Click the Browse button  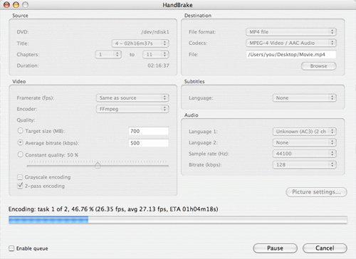coord(318,66)
